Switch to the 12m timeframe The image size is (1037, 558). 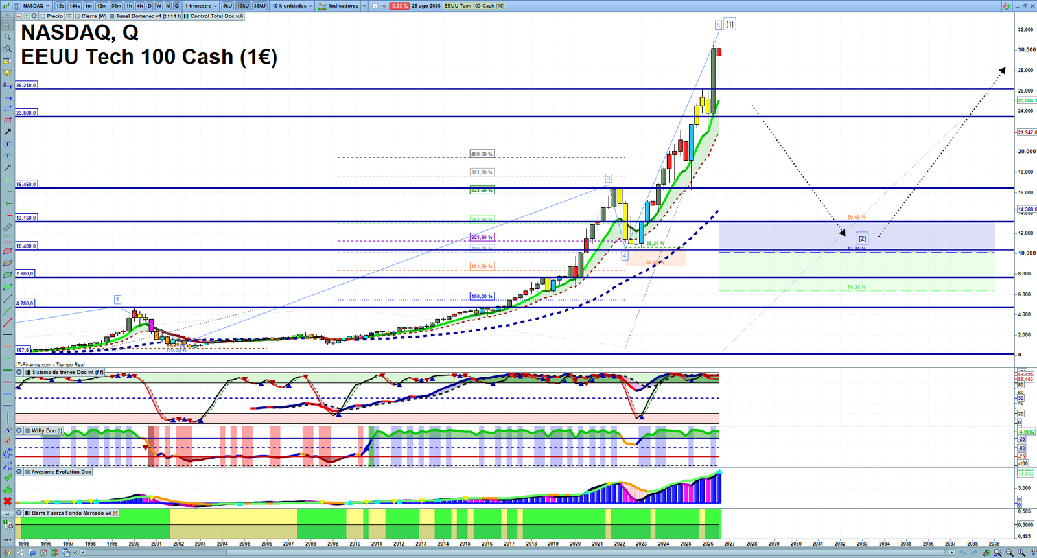pyautogui.click(x=102, y=6)
